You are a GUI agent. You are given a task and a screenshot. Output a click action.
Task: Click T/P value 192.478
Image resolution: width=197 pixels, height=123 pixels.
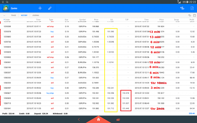point(126,93)
